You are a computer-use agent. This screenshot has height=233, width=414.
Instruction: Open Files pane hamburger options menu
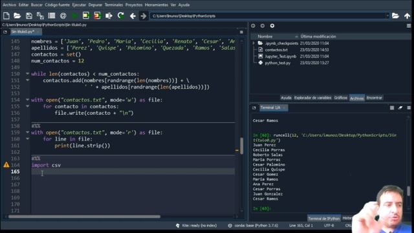click(409, 26)
